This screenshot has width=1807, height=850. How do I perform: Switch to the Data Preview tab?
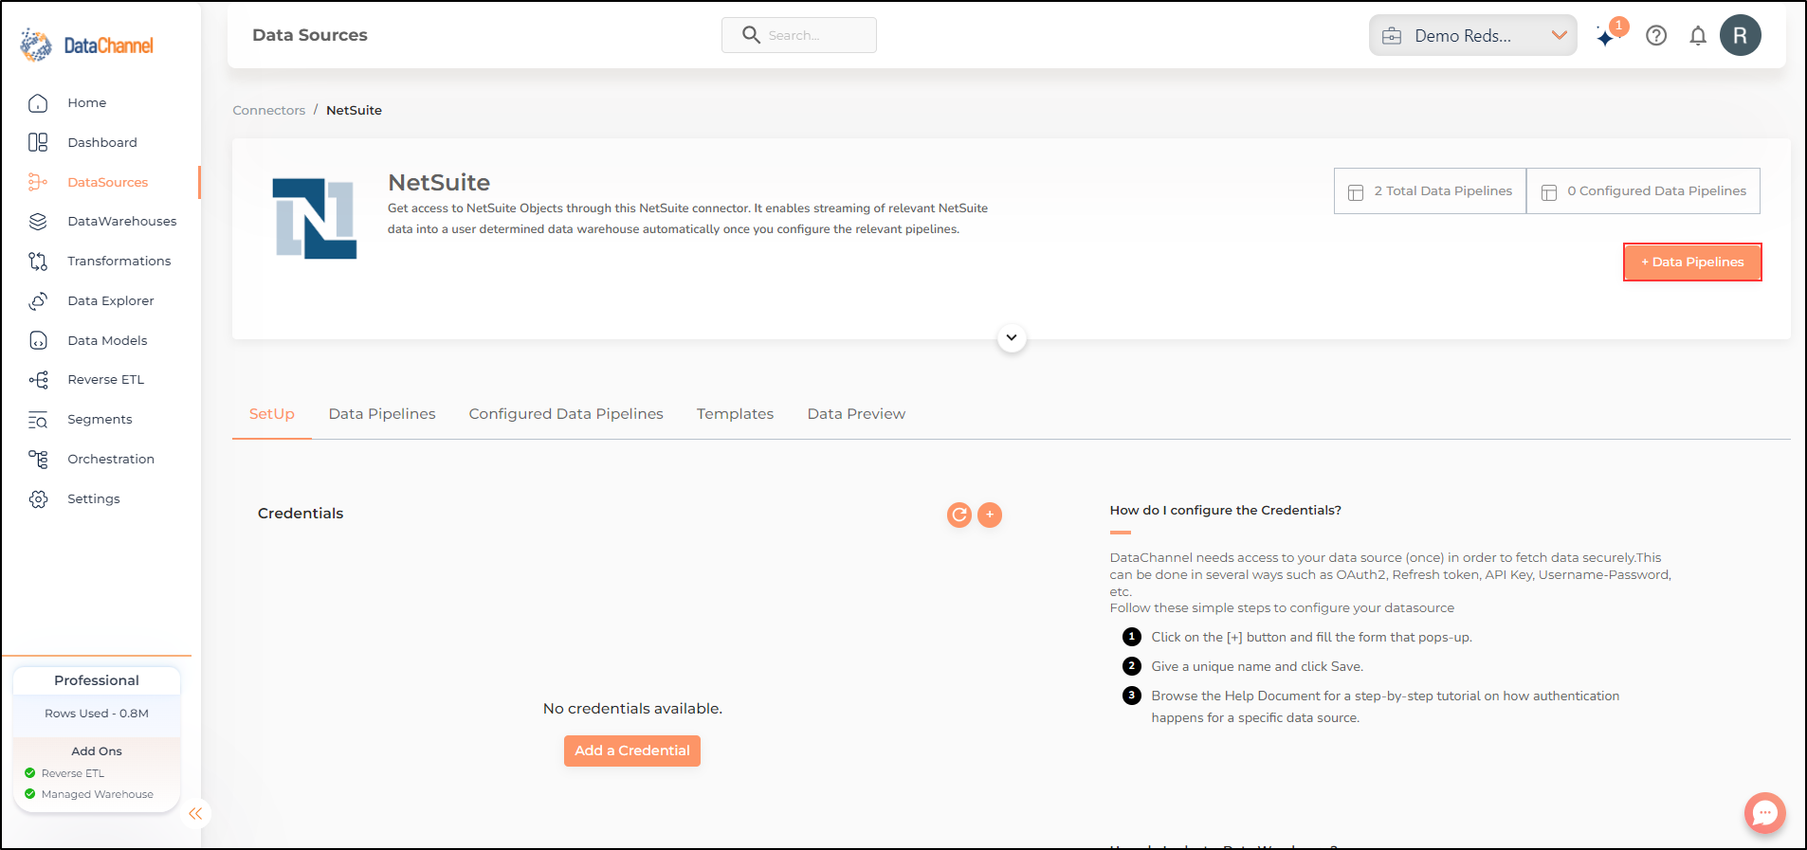856,414
